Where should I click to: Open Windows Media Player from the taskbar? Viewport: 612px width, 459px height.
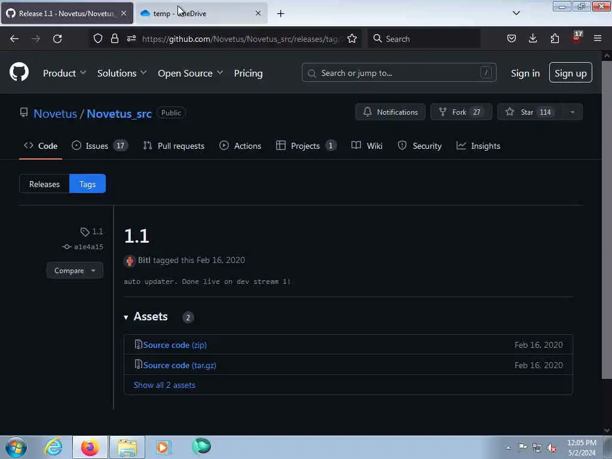point(164,447)
